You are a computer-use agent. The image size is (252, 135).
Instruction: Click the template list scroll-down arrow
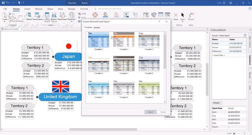(165, 102)
